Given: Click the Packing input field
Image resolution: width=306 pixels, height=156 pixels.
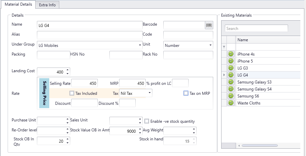Looking at the screenshot, I should pyautogui.click(x=54, y=55).
